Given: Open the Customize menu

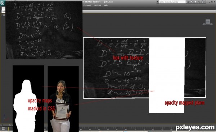Looking at the screenshot, I should point(87,5).
